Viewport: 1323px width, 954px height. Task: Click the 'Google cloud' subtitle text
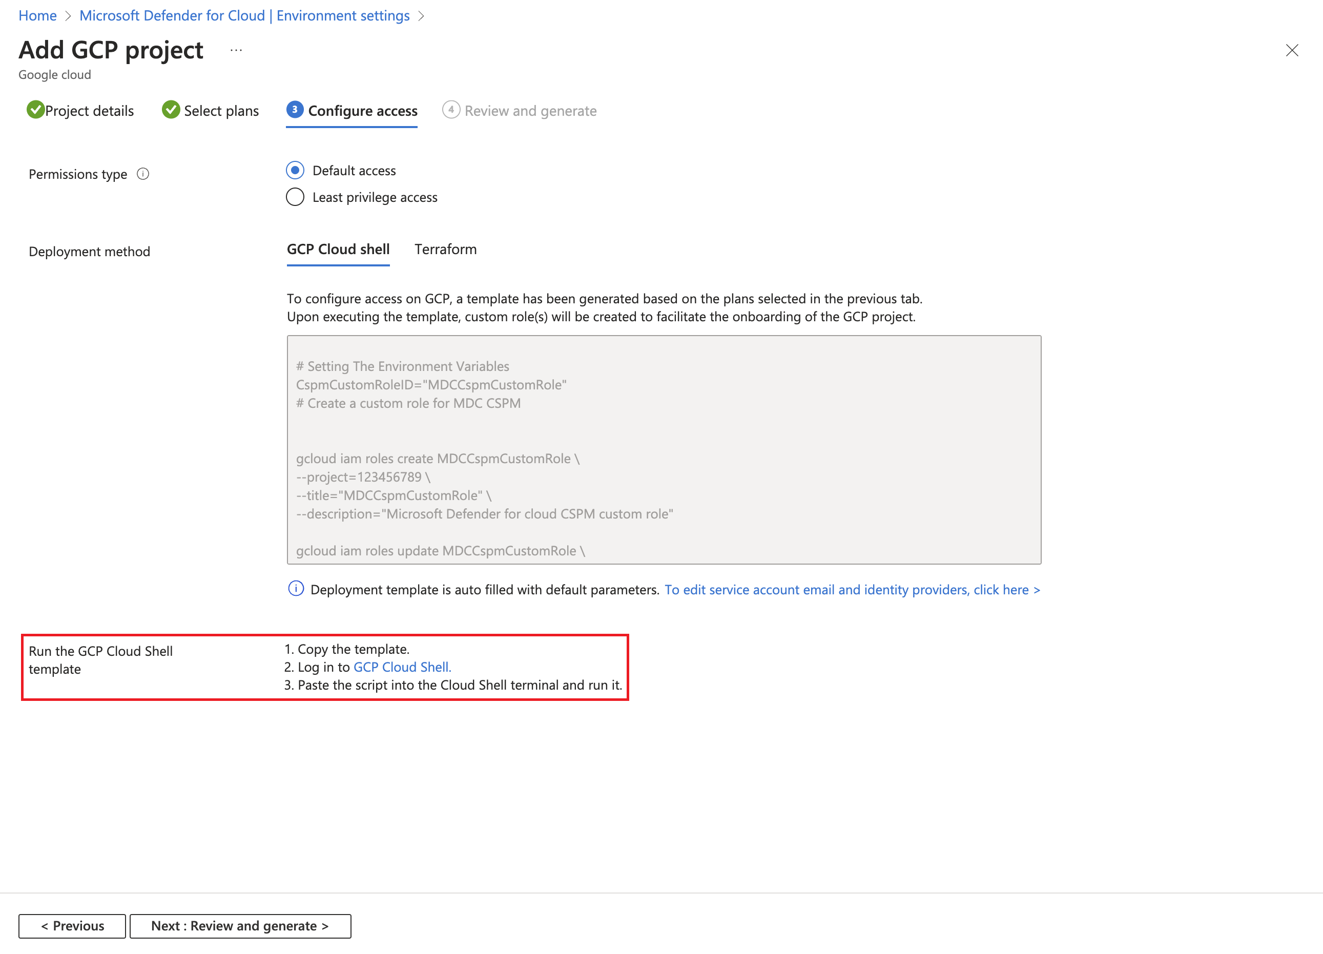click(55, 75)
